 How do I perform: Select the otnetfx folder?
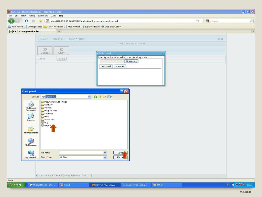tap(47, 108)
